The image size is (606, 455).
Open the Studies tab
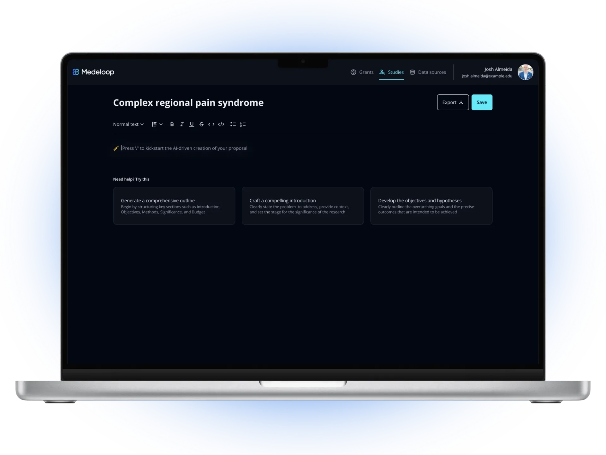click(x=391, y=72)
